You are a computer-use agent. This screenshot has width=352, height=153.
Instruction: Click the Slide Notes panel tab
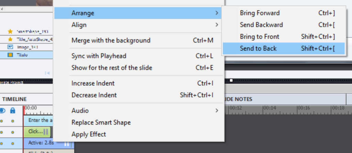click(239, 99)
